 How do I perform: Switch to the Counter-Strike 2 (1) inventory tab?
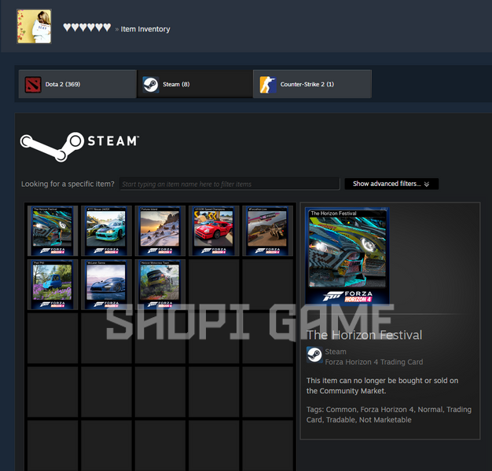pos(312,84)
